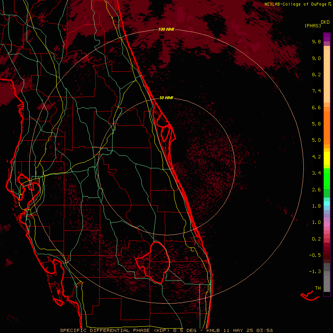Click the 6.6 legend value
Screen dimensions: 333x333
point(316,107)
